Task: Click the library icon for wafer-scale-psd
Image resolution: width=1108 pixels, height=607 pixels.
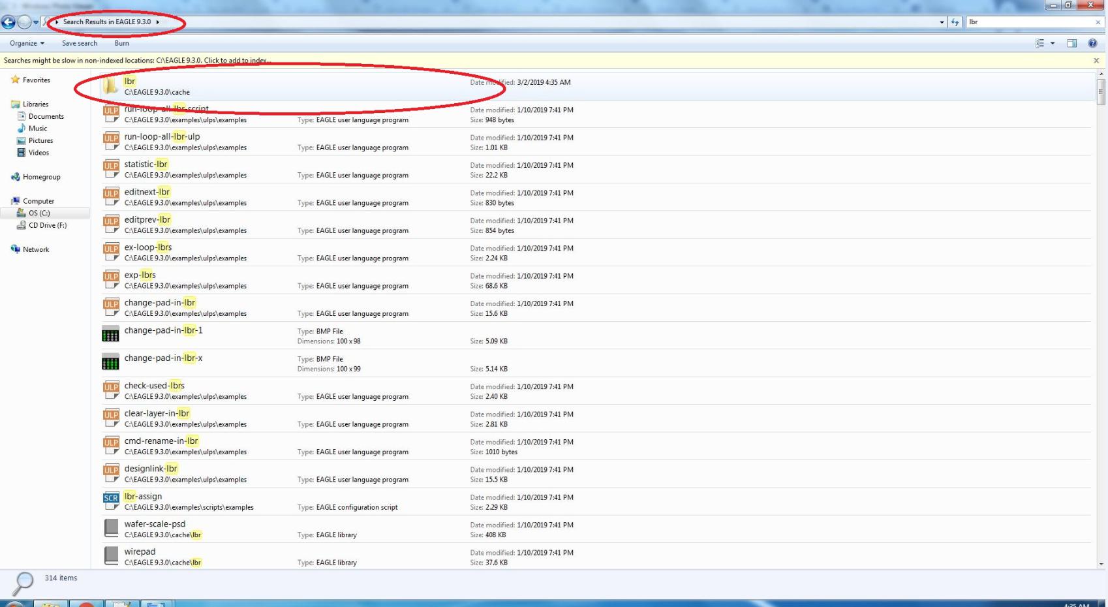Action: click(112, 528)
